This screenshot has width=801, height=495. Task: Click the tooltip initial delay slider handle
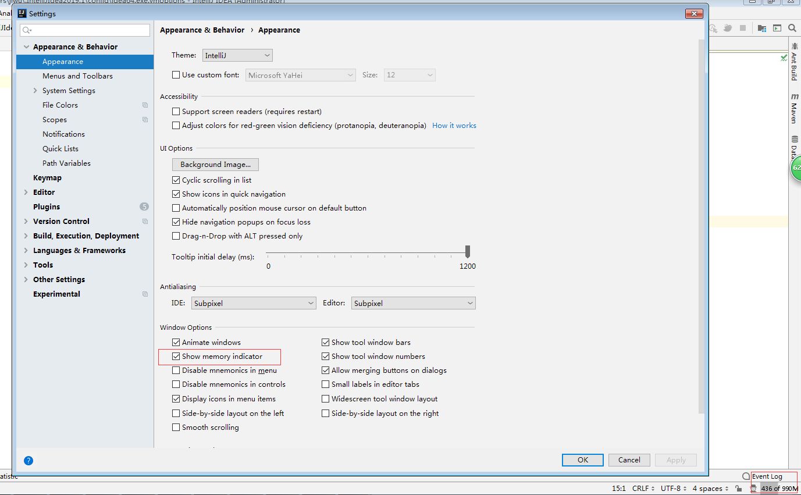tap(468, 251)
